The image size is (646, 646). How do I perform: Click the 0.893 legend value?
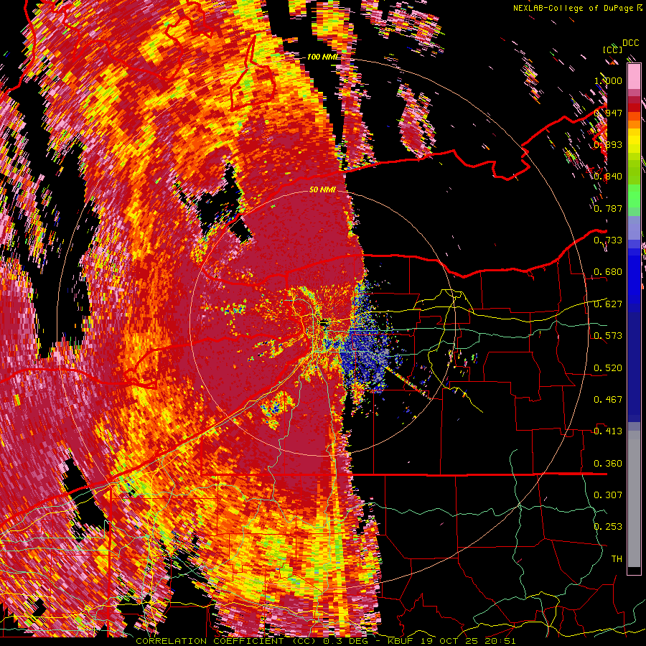click(608, 144)
